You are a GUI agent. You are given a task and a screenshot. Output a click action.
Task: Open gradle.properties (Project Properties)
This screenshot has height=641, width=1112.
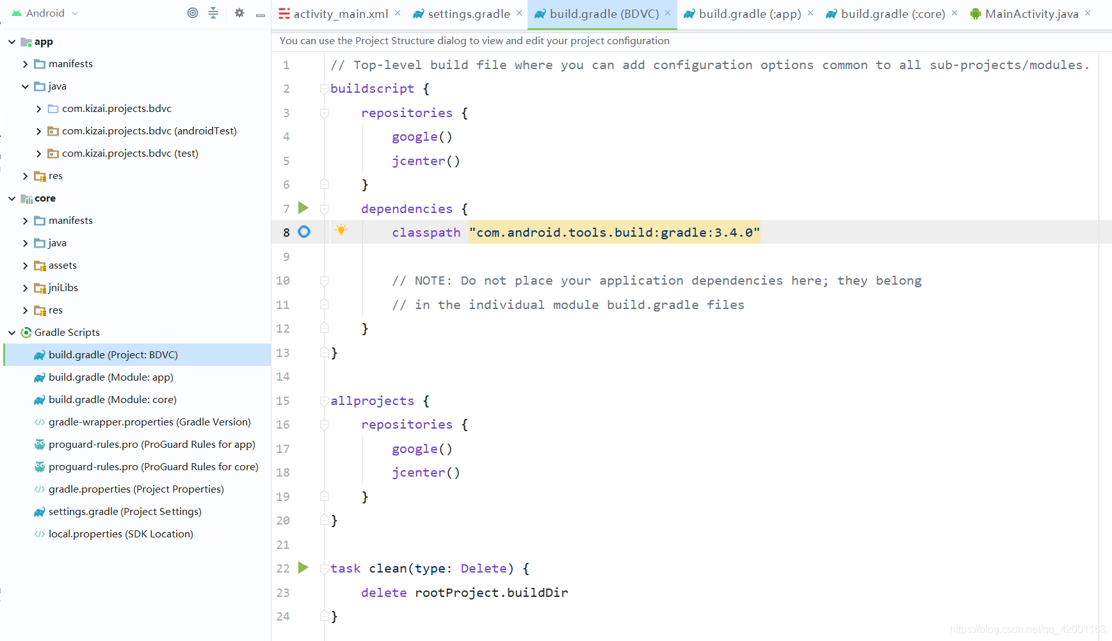136,489
